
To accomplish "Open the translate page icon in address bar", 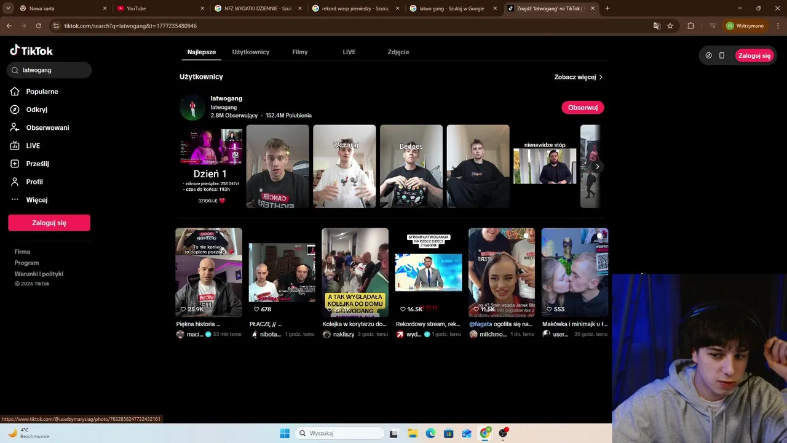I will (x=657, y=26).
